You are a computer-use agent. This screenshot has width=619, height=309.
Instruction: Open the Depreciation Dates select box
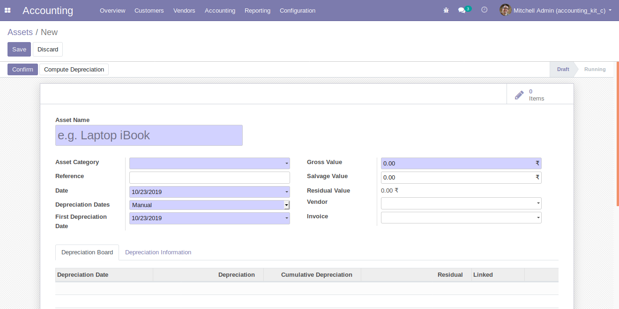209,205
